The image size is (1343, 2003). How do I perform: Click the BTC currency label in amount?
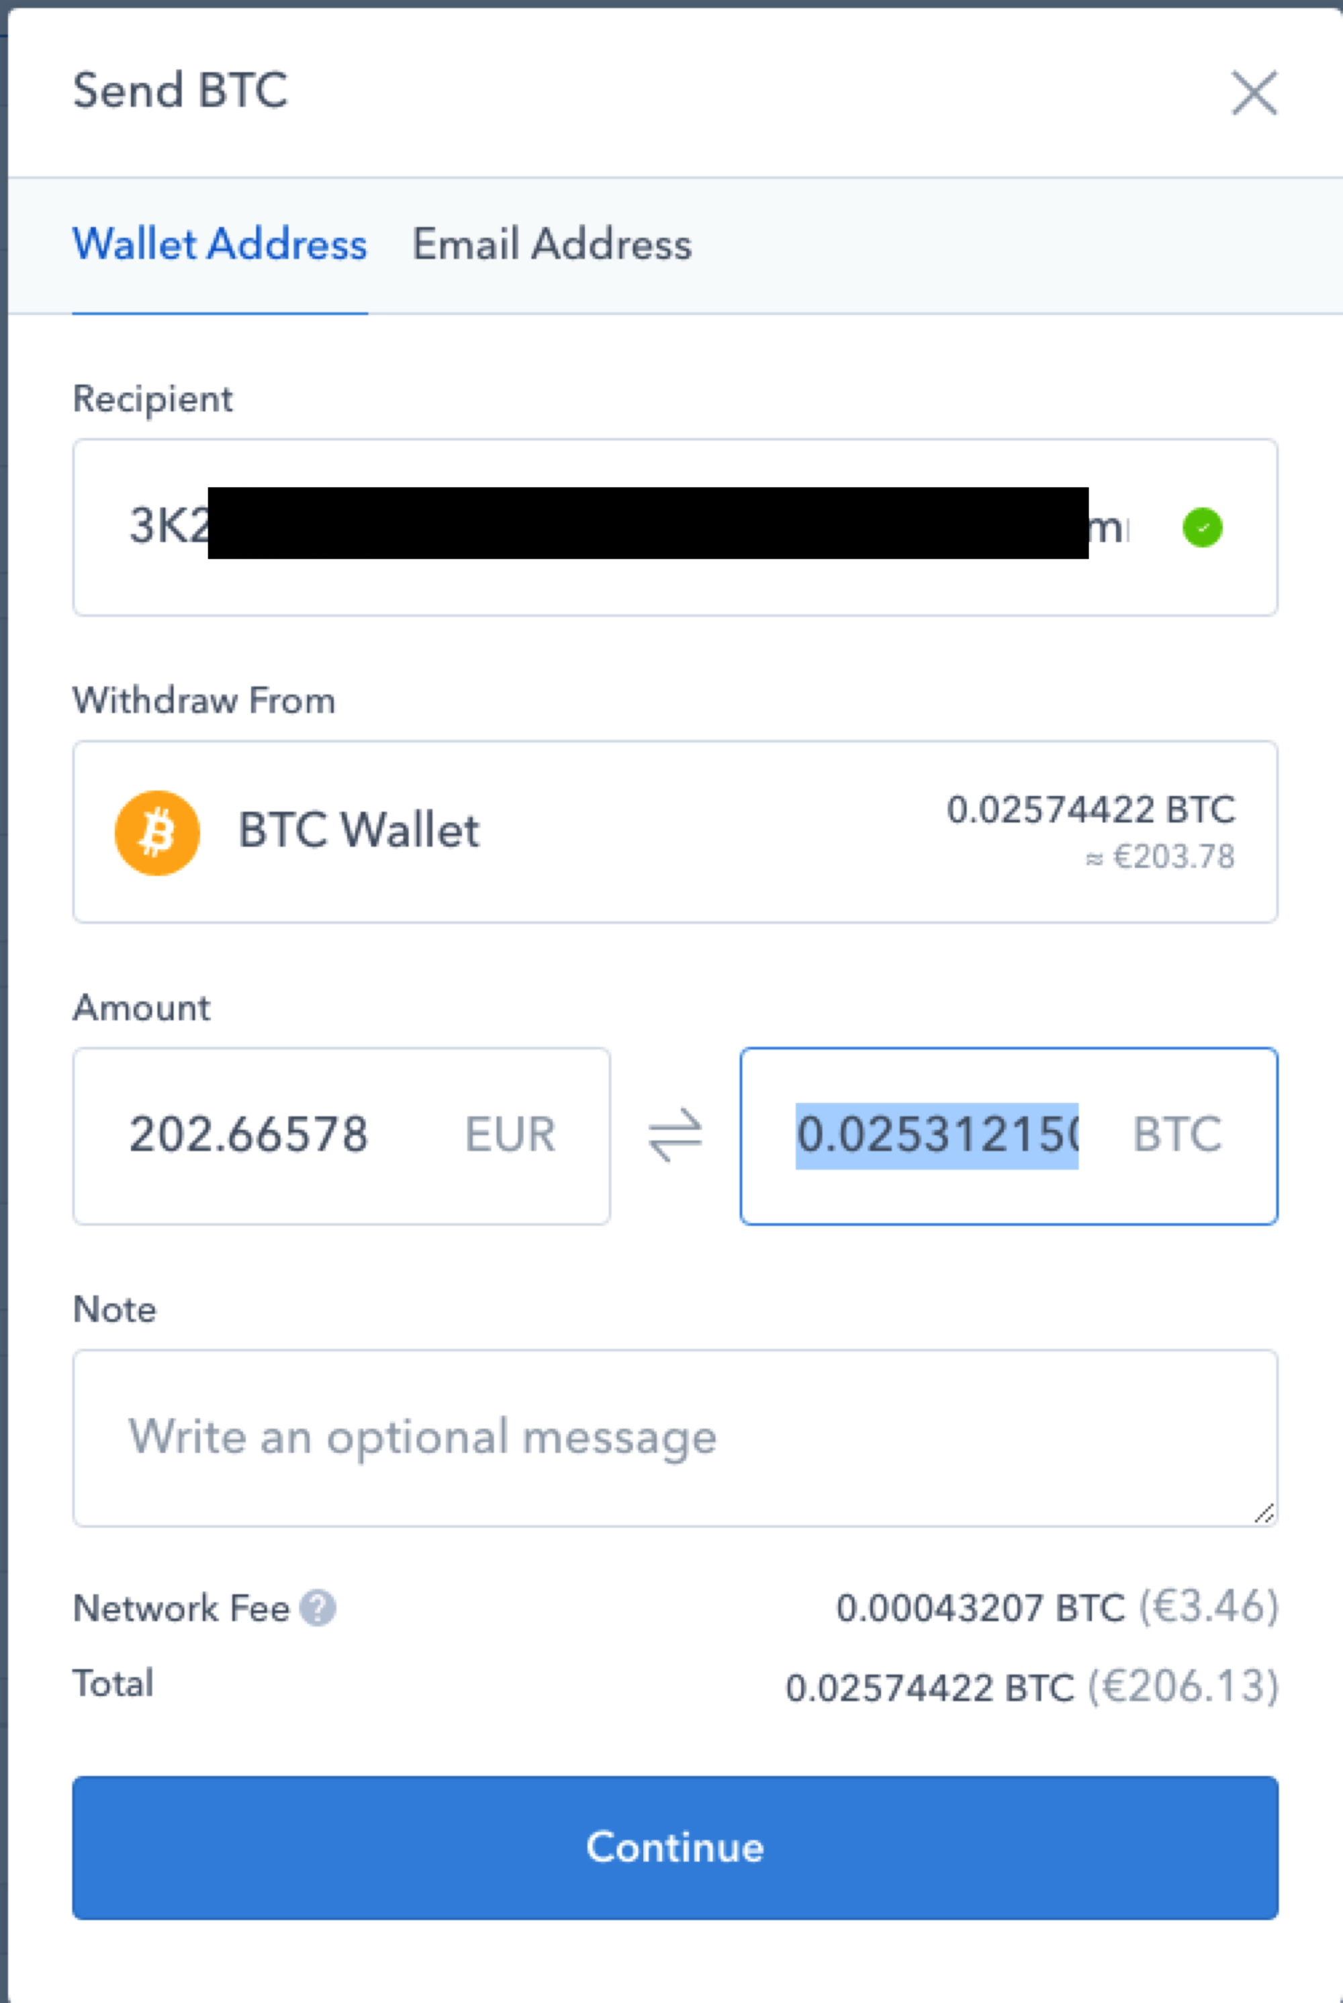click(1177, 1135)
